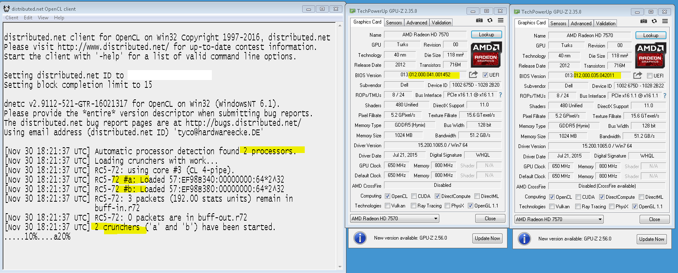
Task: Click distributed.net client title bar icon
Action: point(7,9)
